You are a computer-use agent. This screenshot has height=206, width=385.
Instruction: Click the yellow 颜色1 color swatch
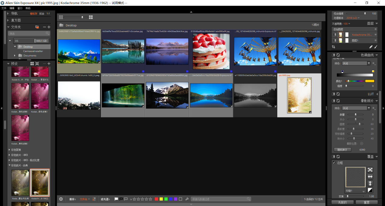click(370, 81)
